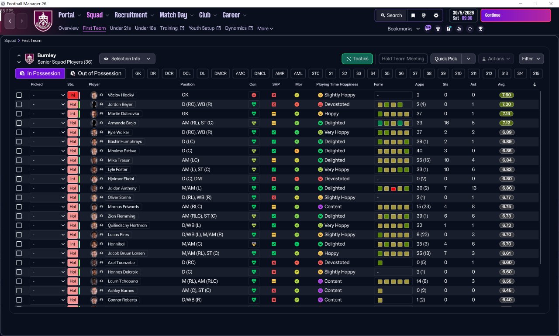This screenshot has height=336, width=559.
Task: Open the Bookmarks dropdown
Action: coord(404,29)
